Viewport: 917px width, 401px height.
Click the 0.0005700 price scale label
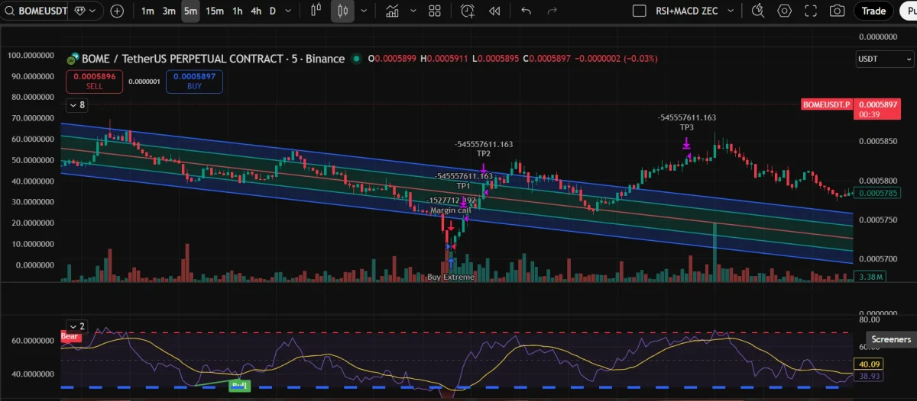(879, 259)
